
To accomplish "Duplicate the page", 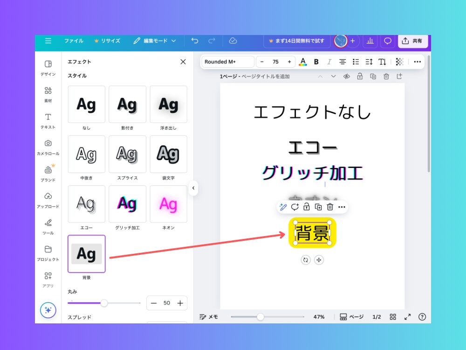I will click(x=373, y=77).
